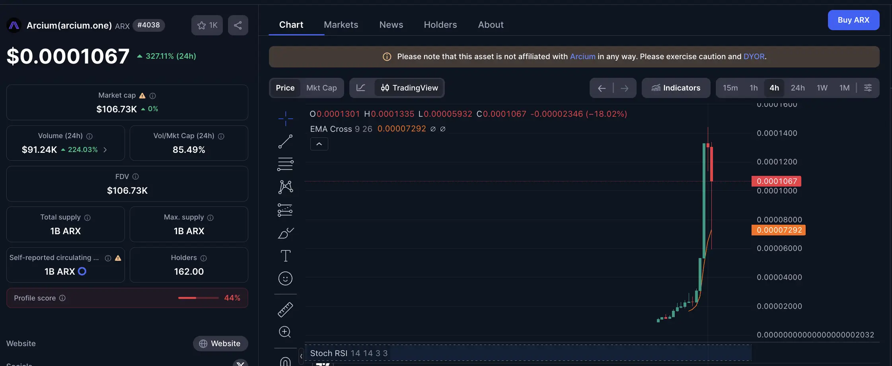Switch to the line chart view icon

[361, 88]
